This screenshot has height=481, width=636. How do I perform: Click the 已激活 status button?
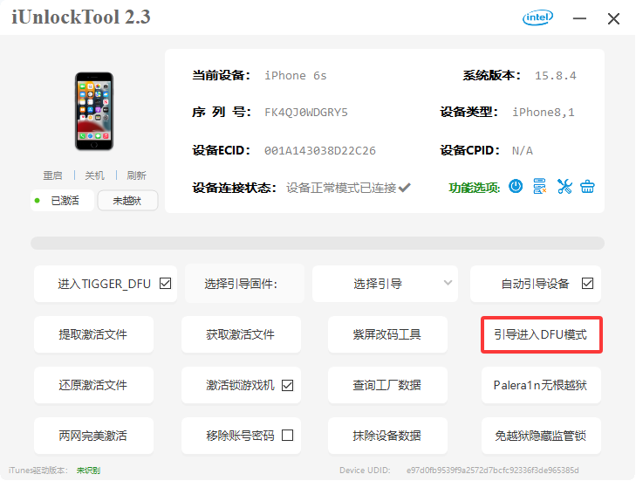tap(63, 201)
